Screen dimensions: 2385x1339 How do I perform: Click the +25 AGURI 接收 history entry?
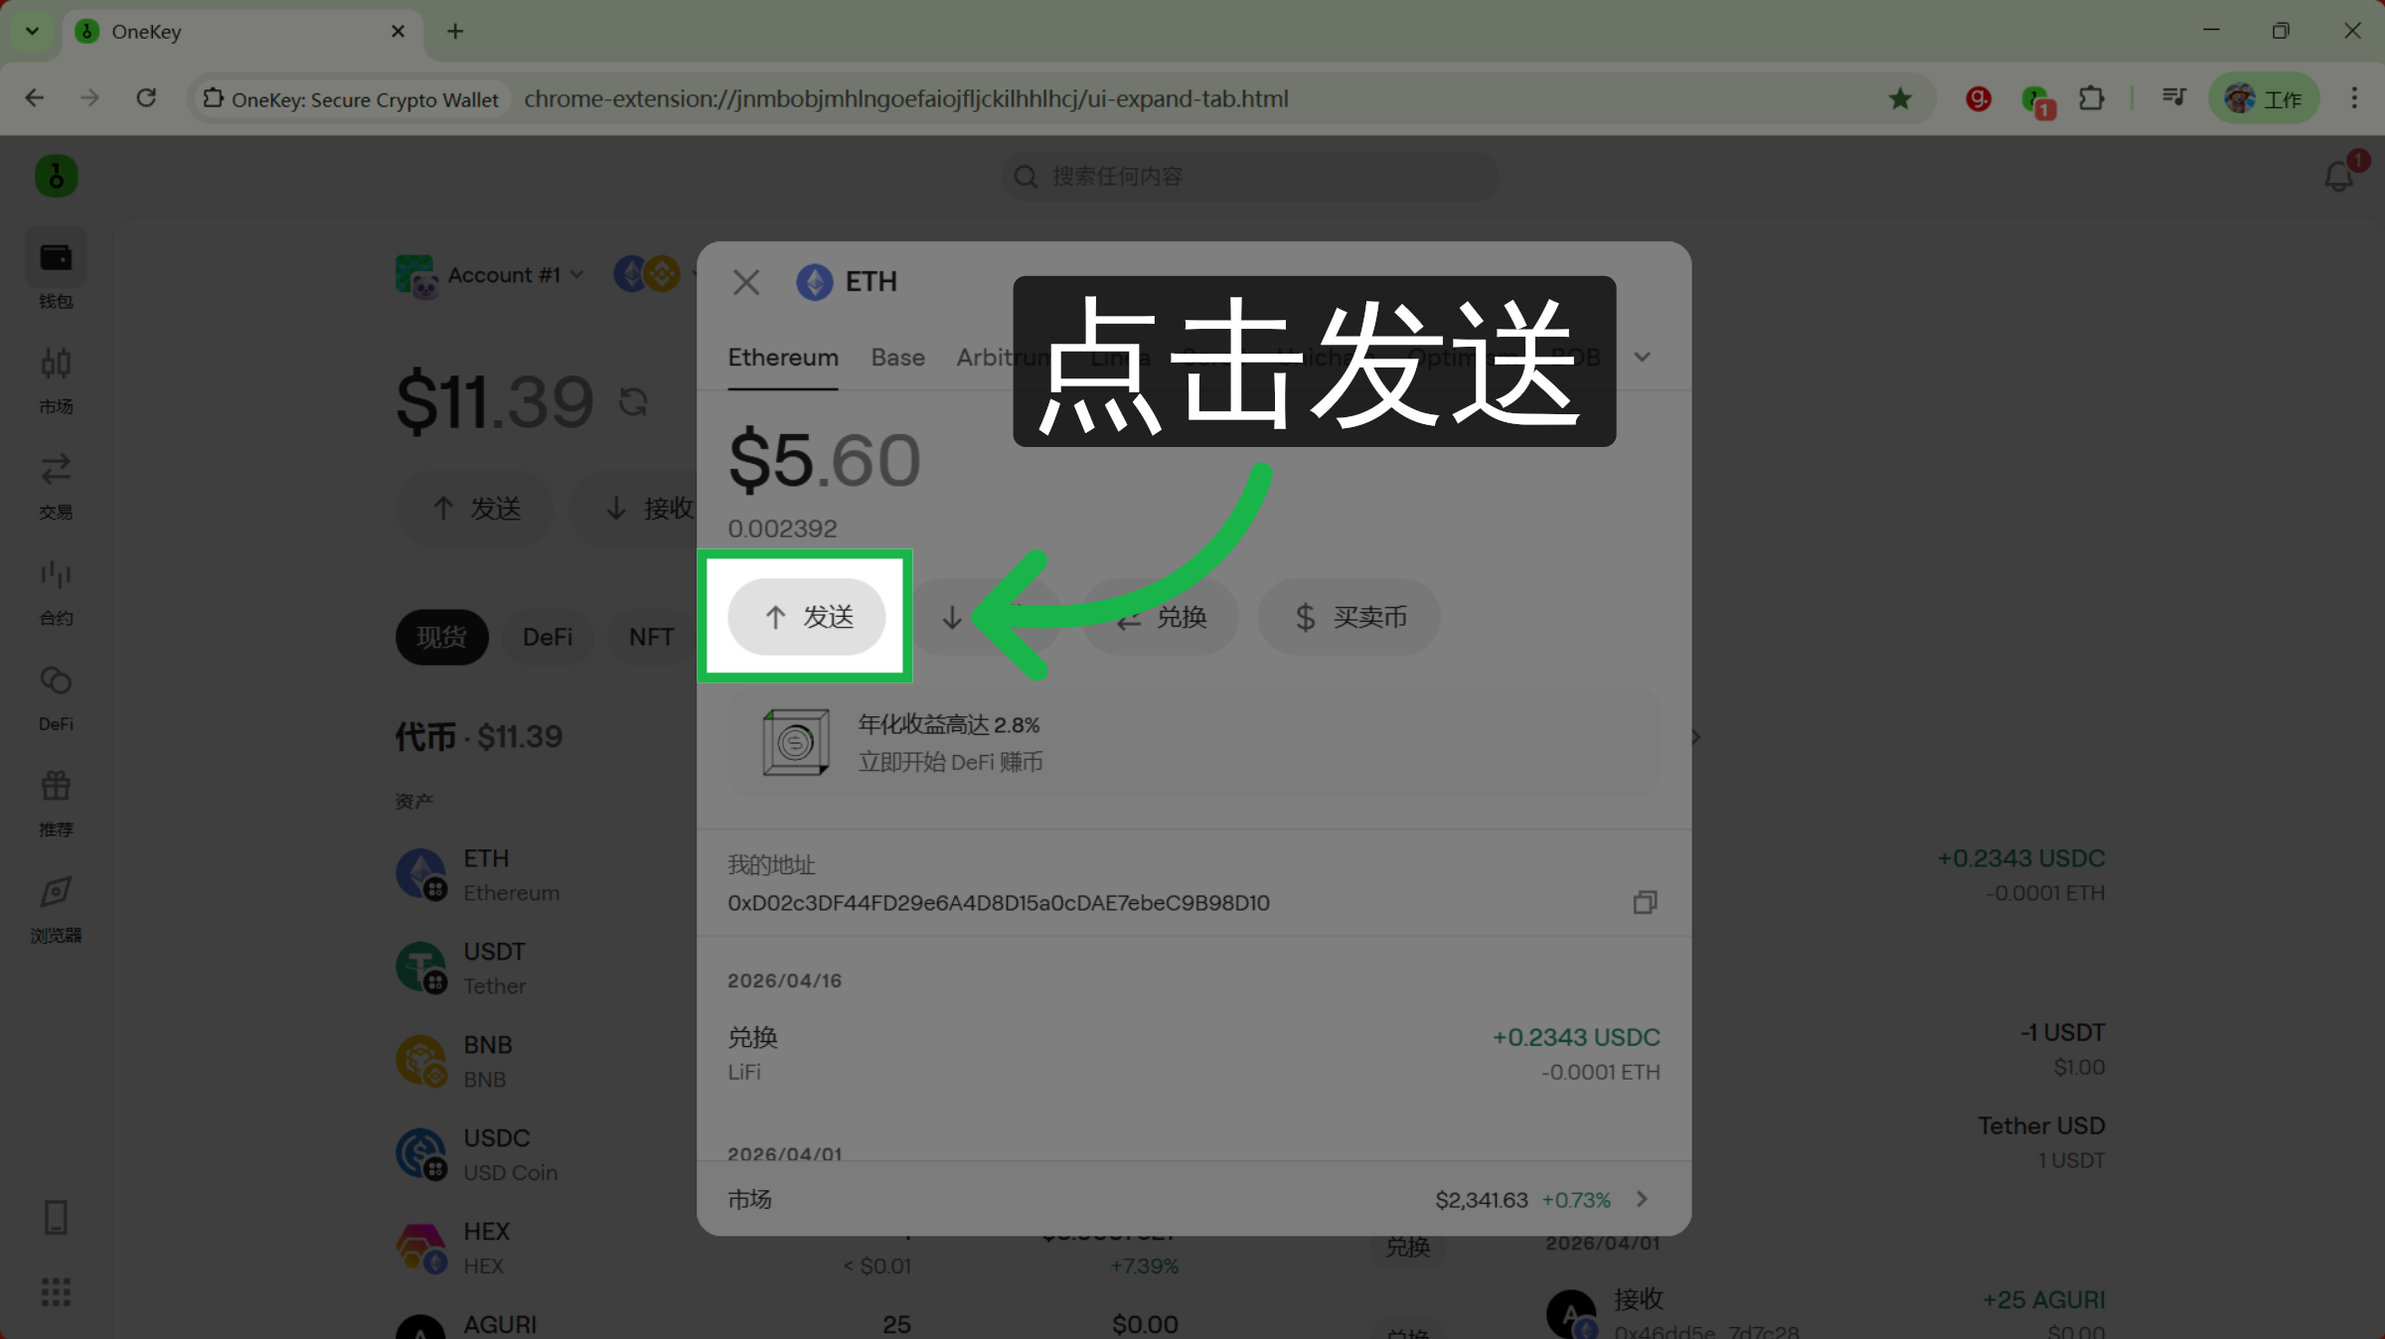[1827, 1313]
